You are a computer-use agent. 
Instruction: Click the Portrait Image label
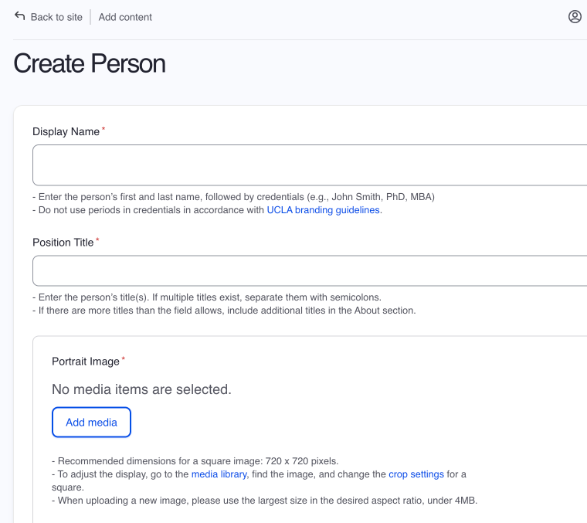[85, 362]
